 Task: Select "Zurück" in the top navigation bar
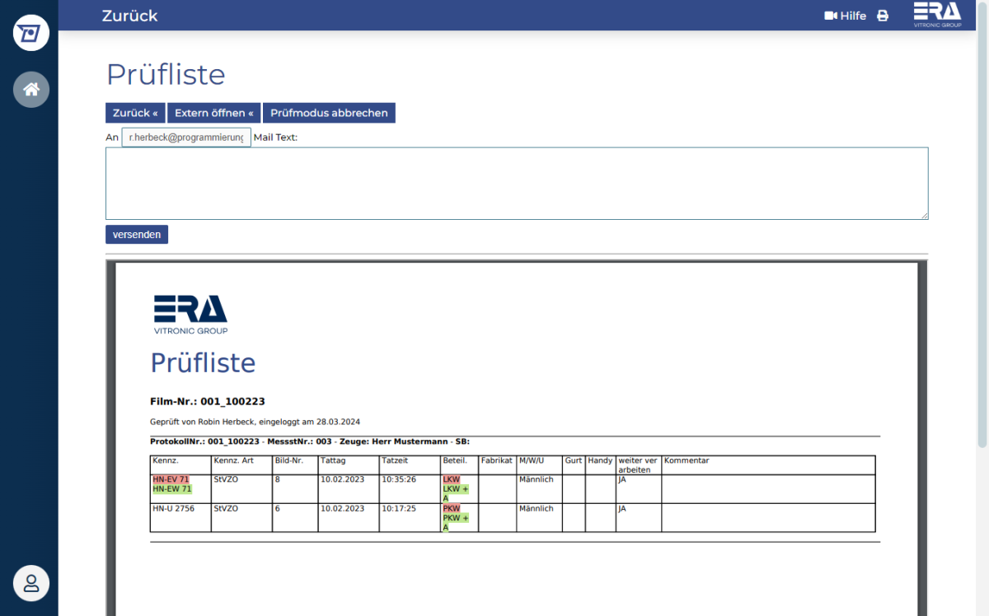point(130,15)
